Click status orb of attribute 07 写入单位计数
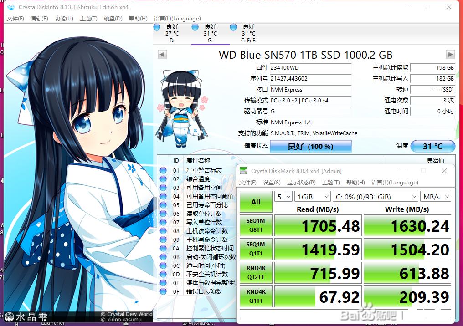The width and height of the screenshot is (463, 326). [163, 222]
